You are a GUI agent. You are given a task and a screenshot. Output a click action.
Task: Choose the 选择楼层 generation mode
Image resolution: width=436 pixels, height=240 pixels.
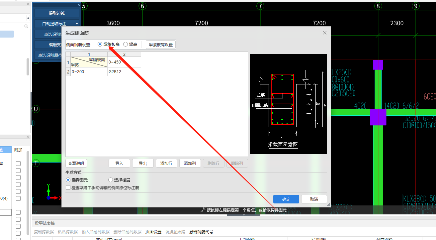click(x=111, y=180)
